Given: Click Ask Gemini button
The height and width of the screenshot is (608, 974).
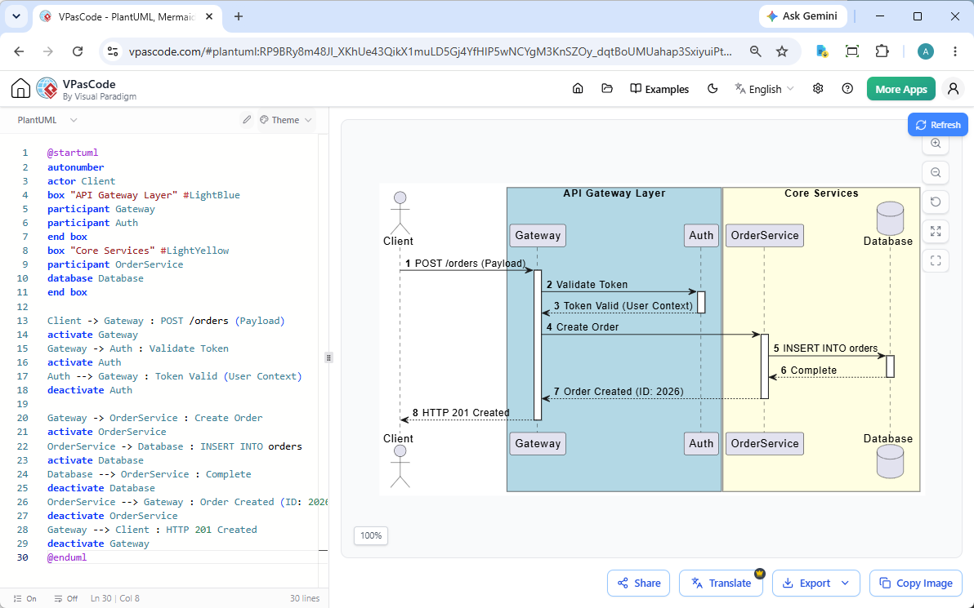Looking at the screenshot, I should point(802,16).
